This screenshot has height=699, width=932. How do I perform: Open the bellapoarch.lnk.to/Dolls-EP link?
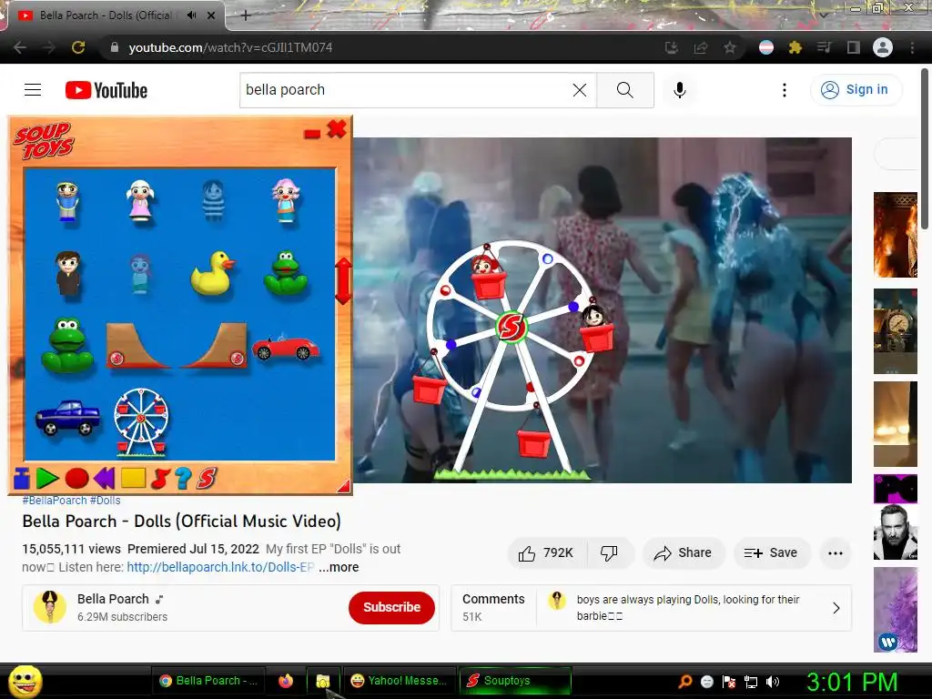(220, 568)
